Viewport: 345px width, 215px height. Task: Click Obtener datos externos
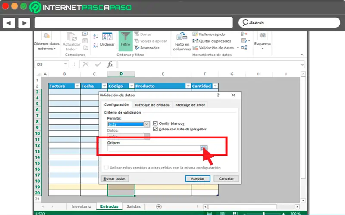(47, 41)
